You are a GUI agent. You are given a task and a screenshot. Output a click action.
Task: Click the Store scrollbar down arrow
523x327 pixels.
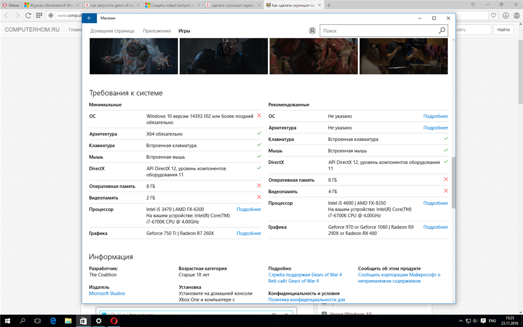[454, 301]
